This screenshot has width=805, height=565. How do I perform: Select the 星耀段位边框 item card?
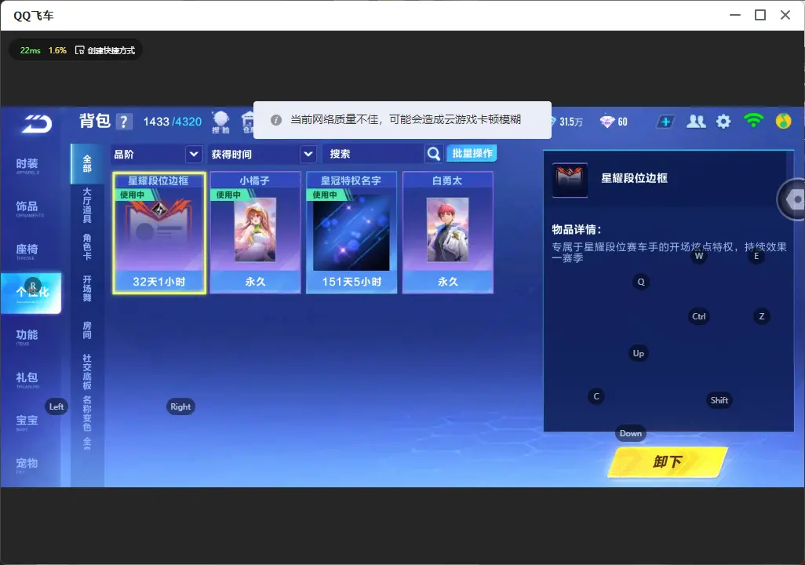pos(159,233)
